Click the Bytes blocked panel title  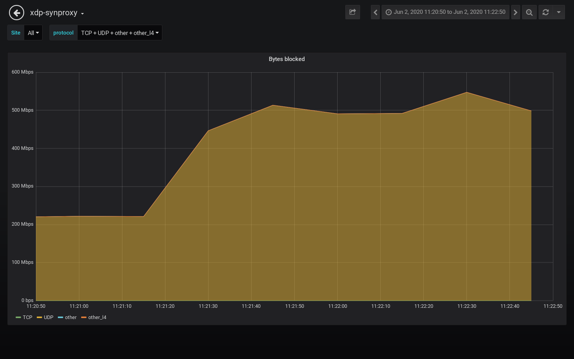[287, 59]
